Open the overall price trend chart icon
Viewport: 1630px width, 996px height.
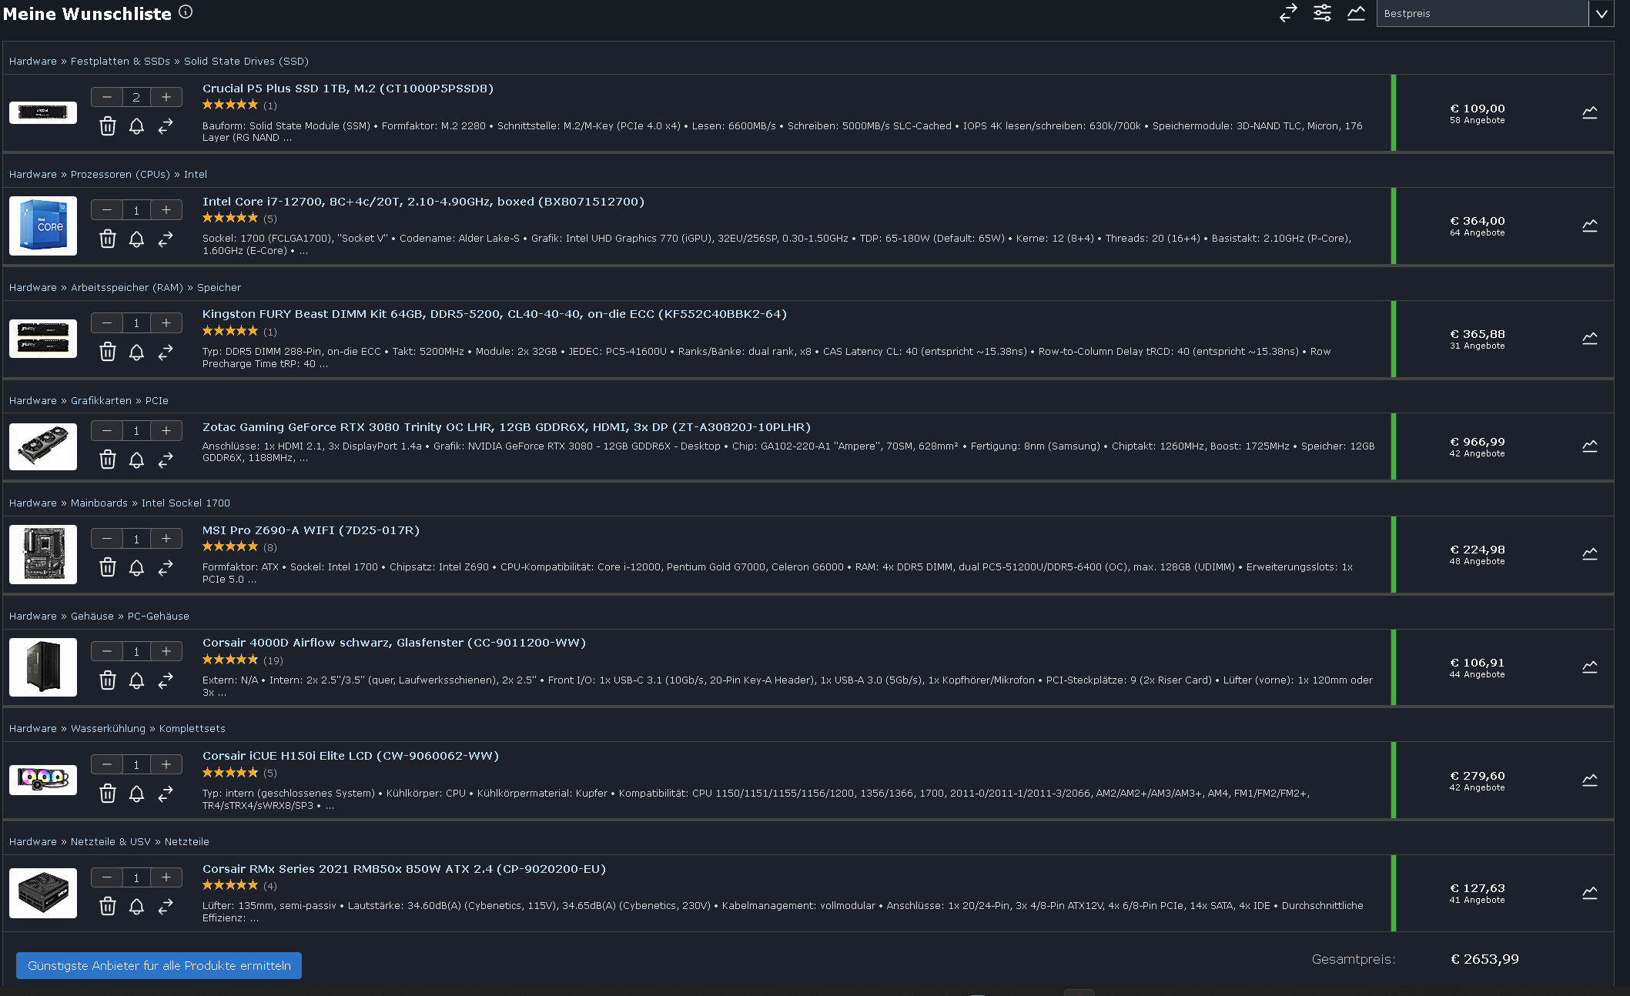tap(1356, 13)
